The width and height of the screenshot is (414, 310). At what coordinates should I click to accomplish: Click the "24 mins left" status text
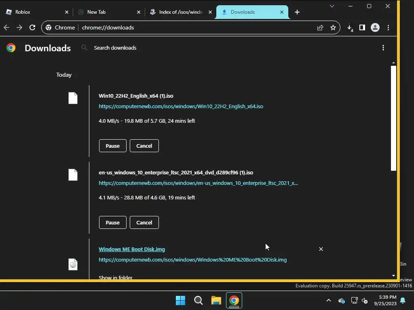tap(182, 121)
